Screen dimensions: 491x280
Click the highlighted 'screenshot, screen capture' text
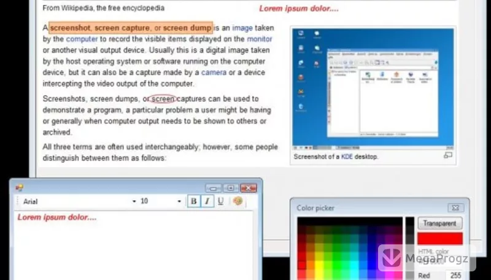point(131,28)
